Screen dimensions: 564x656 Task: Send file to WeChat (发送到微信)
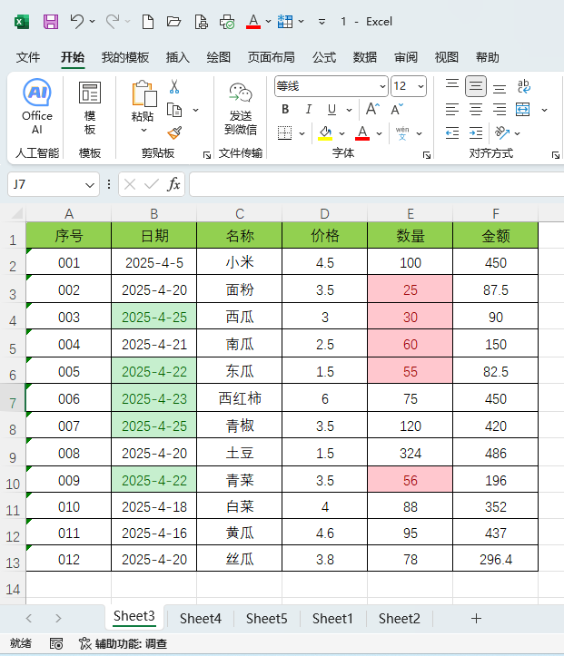[x=241, y=109]
